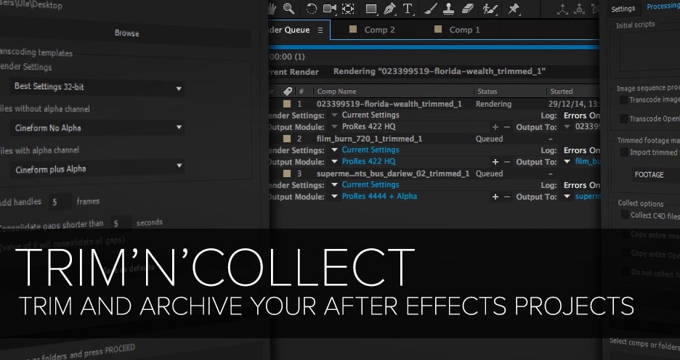This screenshot has height=360, width=680.
Task: Open Current Settings link for film_burn item
Action: 371,150
